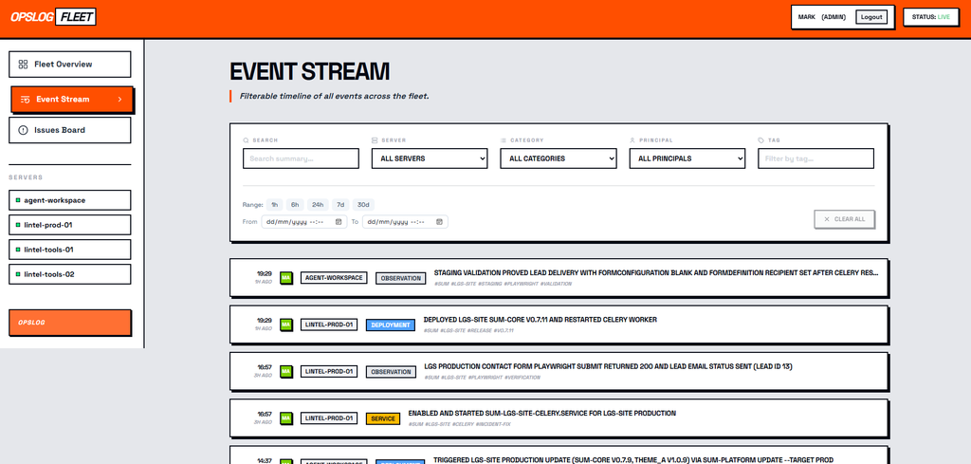Set range to 6h

click(x=296, y=205)
